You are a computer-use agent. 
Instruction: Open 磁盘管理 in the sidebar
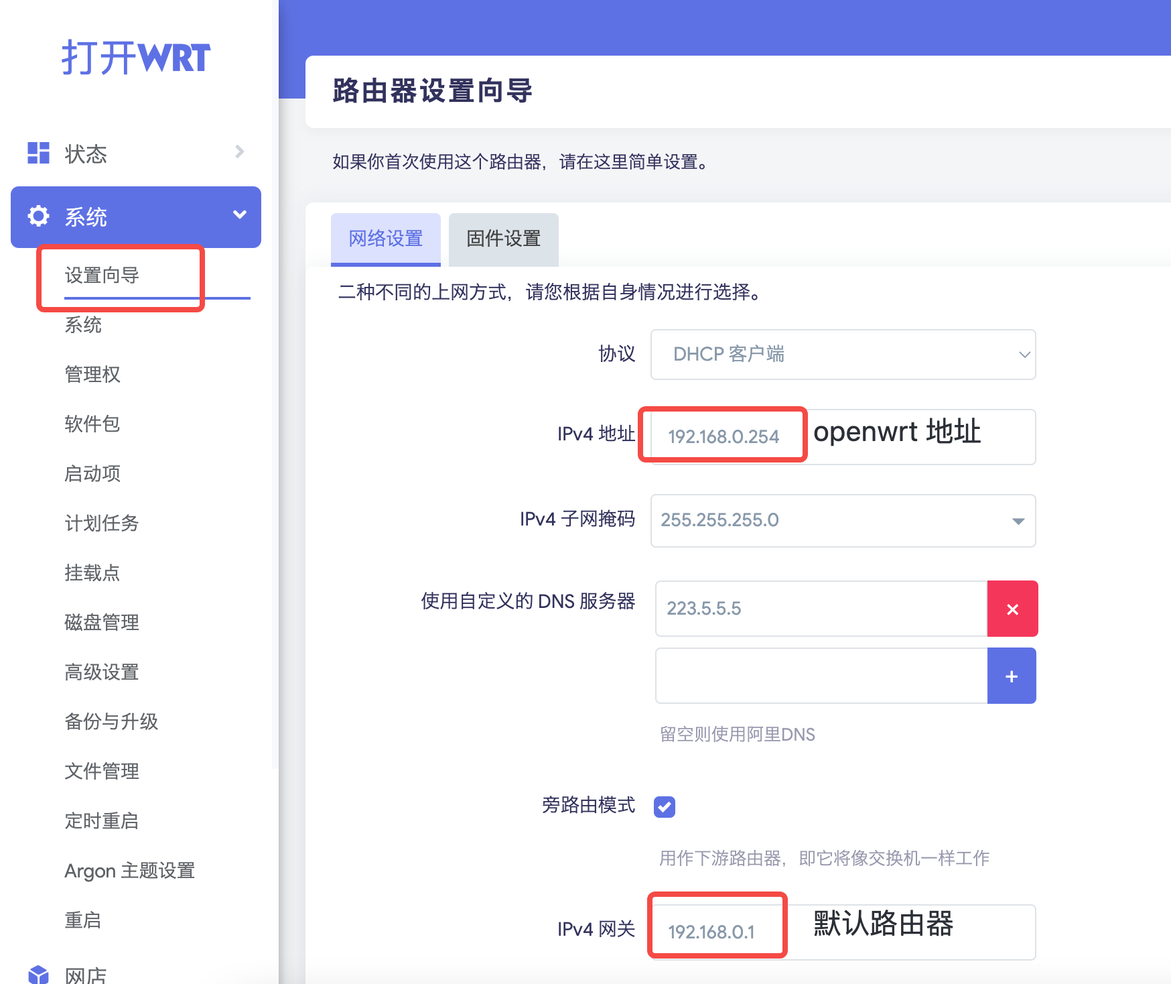[102, 622]
